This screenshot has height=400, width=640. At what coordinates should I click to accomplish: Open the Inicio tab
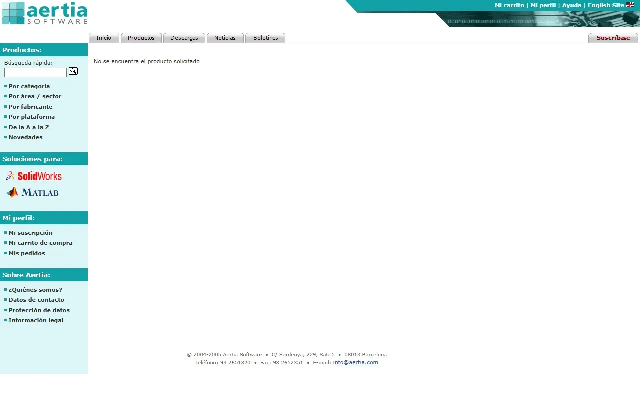pyautogui.click(x=104, y=38)
